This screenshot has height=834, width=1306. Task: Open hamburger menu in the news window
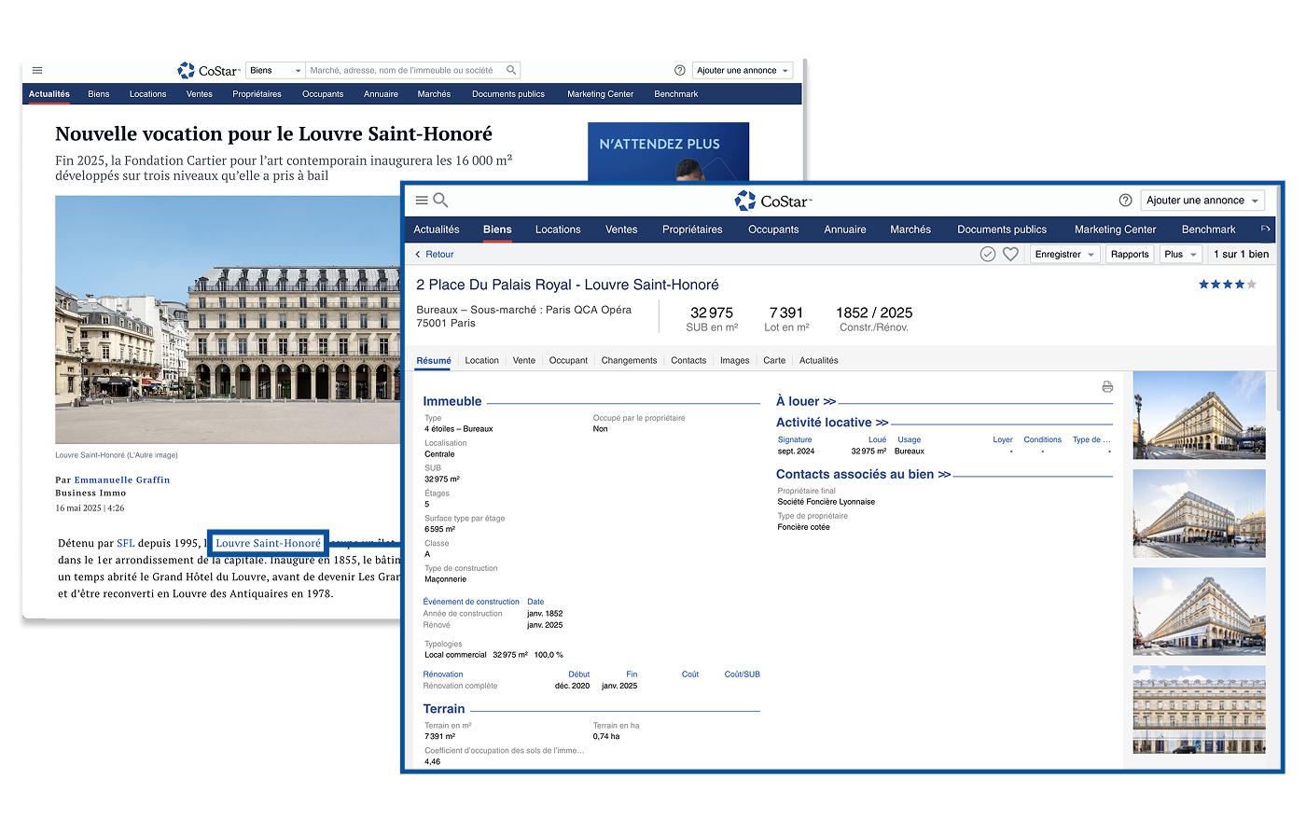(x=37, y=70)
